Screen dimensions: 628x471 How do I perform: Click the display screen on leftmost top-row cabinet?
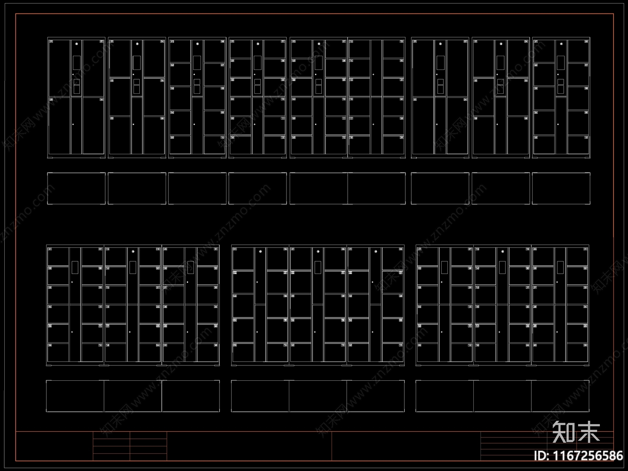click(77, 62)
